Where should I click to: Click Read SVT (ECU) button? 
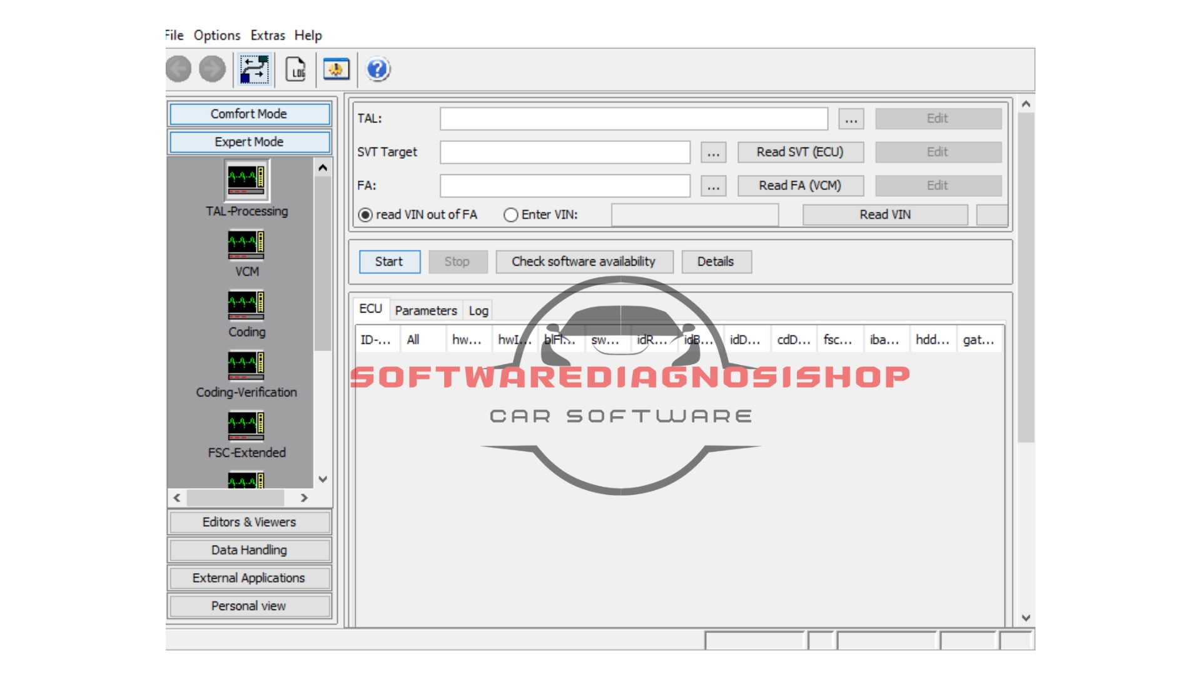pyautogui.click(x=801, y=152)
